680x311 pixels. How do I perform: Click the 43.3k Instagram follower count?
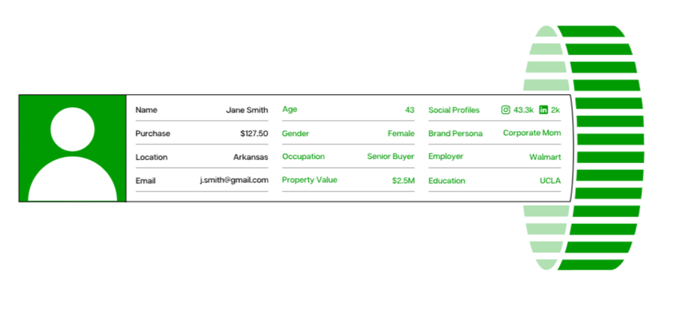tap(524, 110)
